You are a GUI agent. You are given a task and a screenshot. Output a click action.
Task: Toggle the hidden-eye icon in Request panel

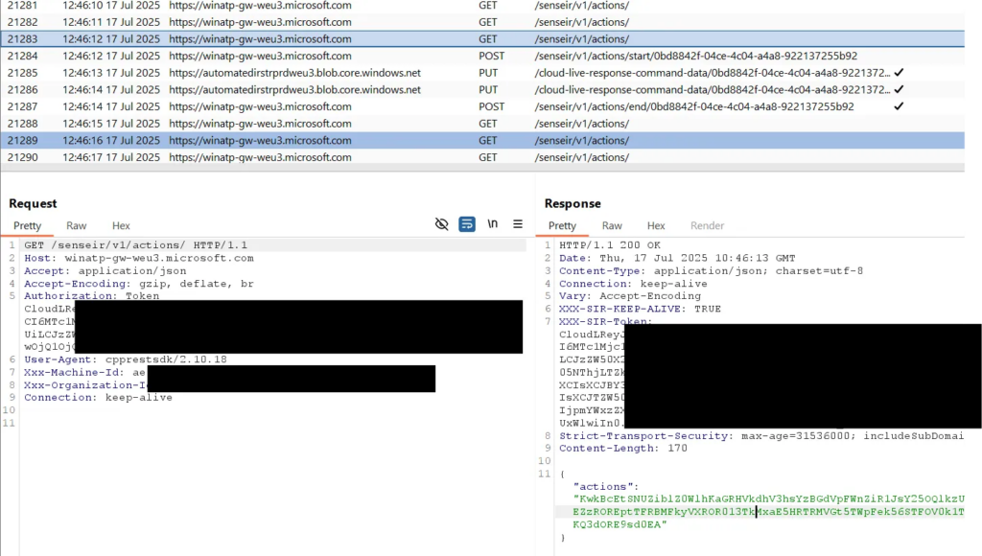pyautogui.click(x=441, y=224)
